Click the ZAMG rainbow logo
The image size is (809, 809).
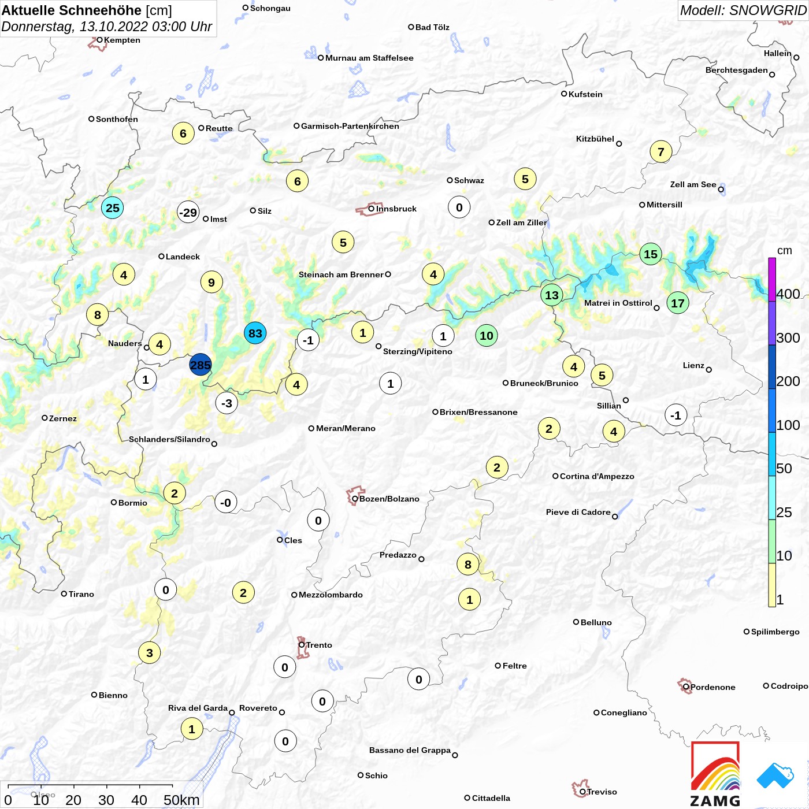tap(715, 773)
